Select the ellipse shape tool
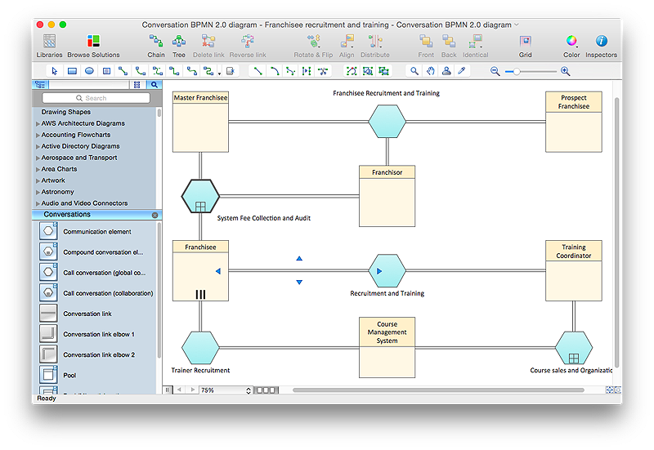This screenshot has height=450, width=654. 89,71
